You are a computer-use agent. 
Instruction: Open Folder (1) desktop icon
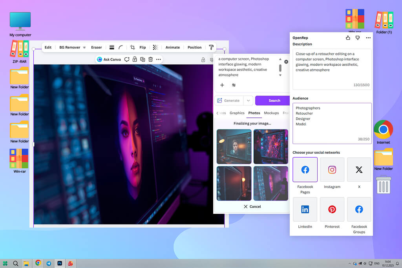click(384, 22)
